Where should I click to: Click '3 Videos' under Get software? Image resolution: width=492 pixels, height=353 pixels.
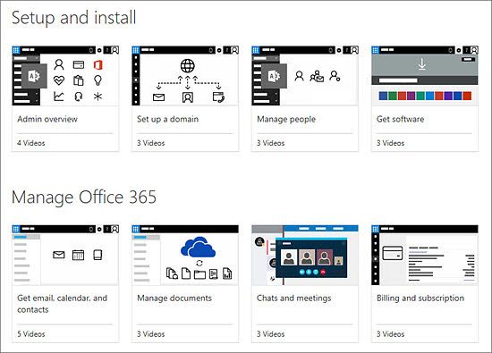click(x=390, y=143)
